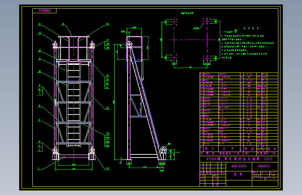302x195 pixels.
Task: Select the '材料' column header in parts list
Action: [x=249, y=149]
